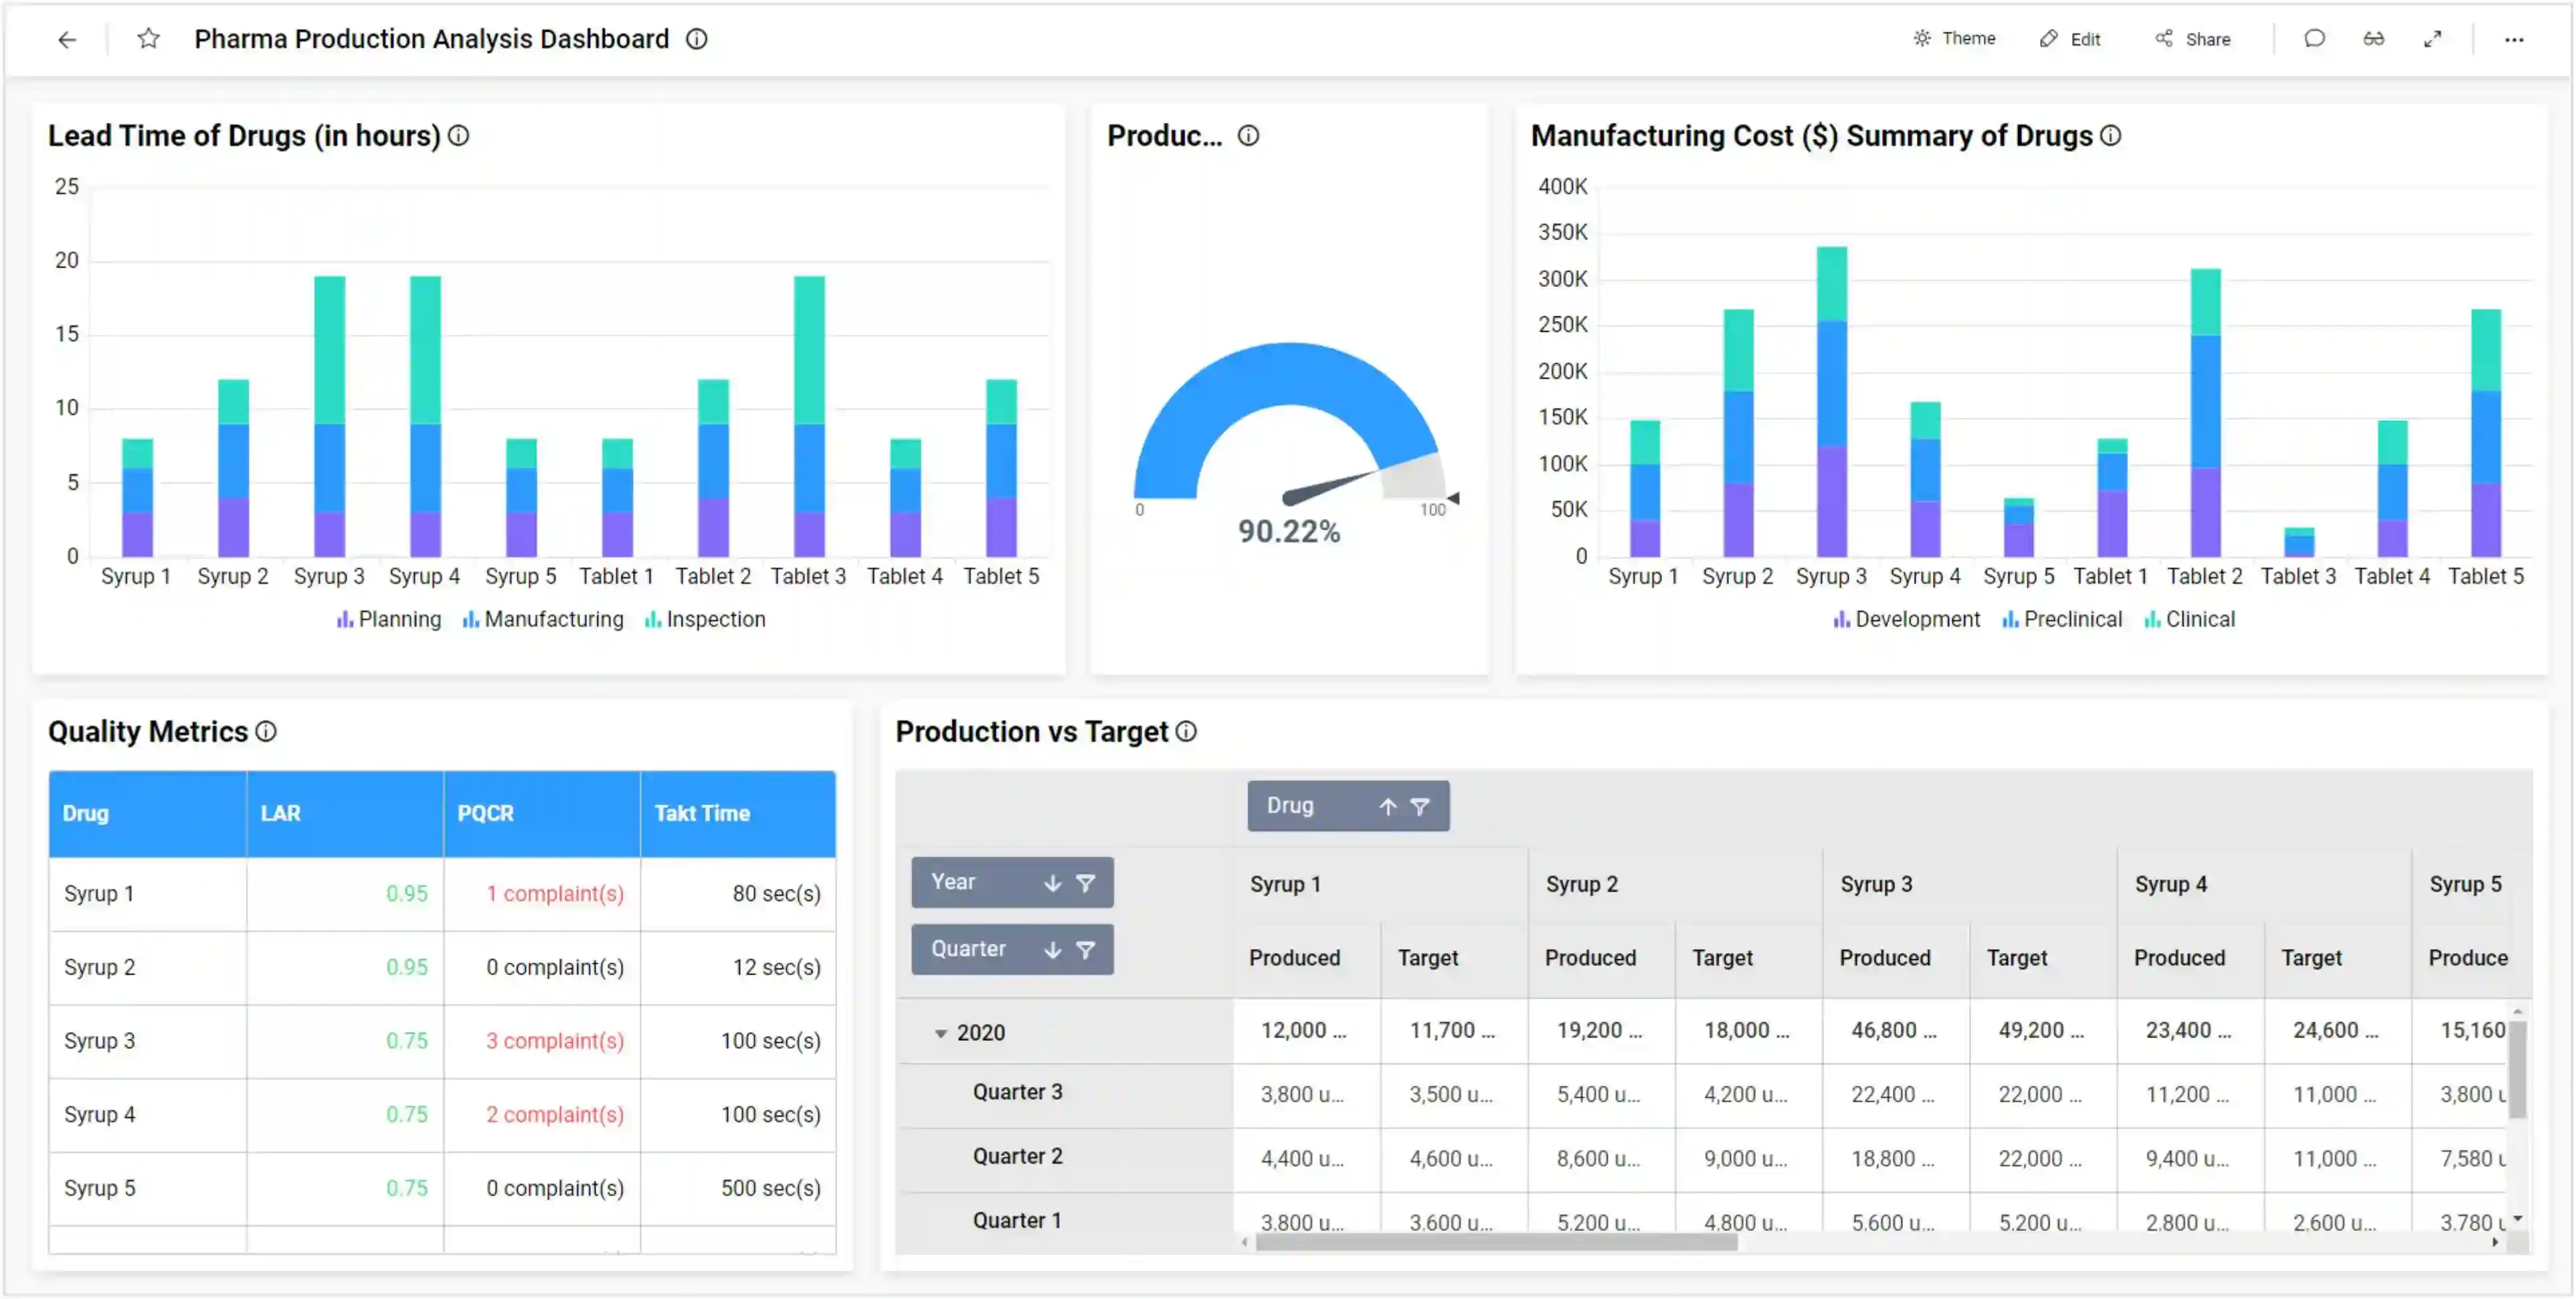
Task: Click pivot table vertical scrollbar
Action: tap(2518, 1070)
